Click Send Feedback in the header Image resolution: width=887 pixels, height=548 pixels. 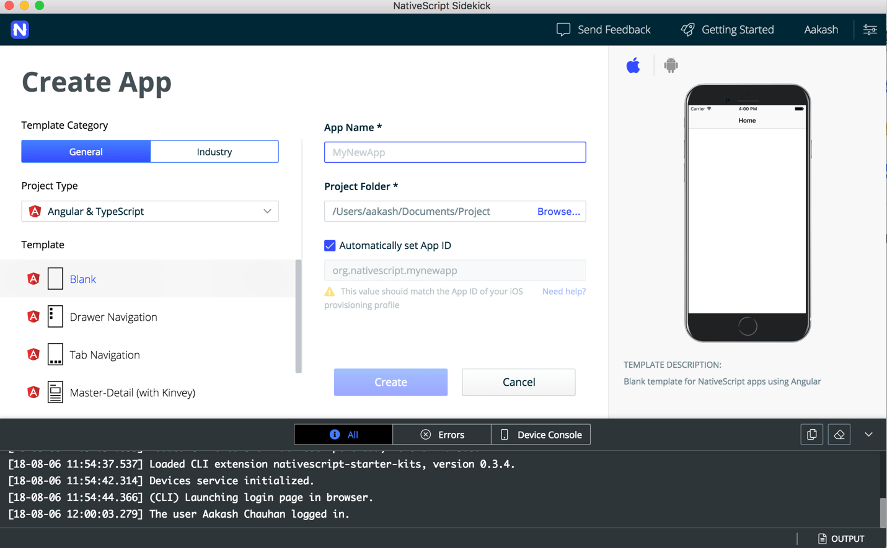(604, 30)
